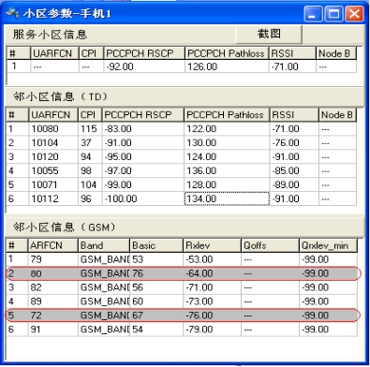Image resolution: width=370 pixels, height=367 pixels.
Task: Click TD table RSSI column header
Action: [x=294, y=115]
